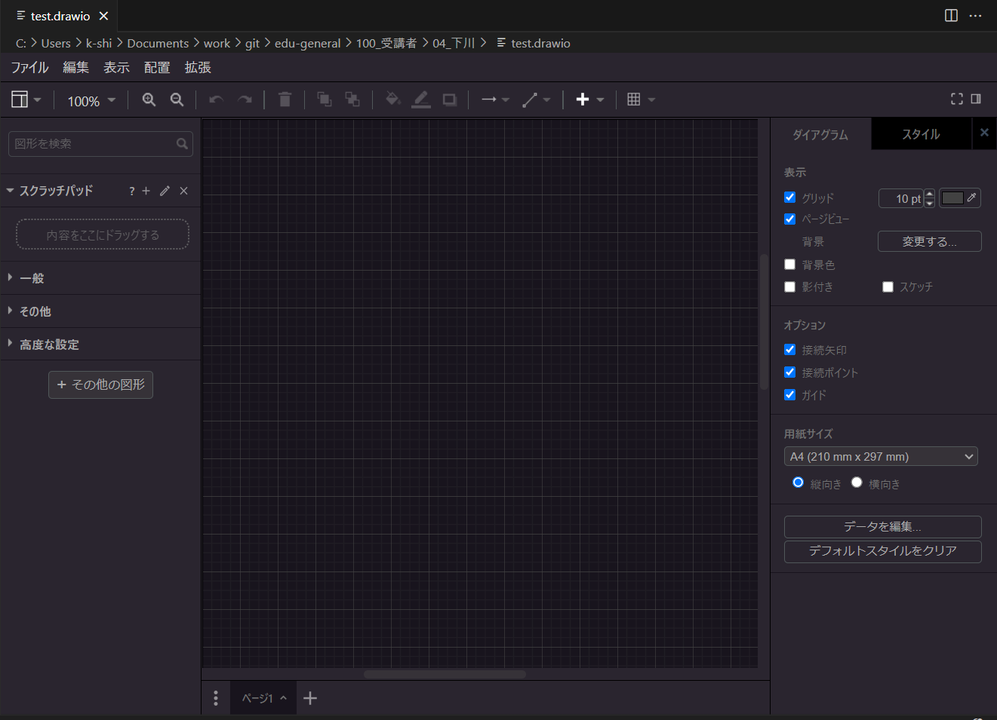This screenshot has height=720, width=997.
Task: Open the Fill Color tool
Action: coord(392,99)
